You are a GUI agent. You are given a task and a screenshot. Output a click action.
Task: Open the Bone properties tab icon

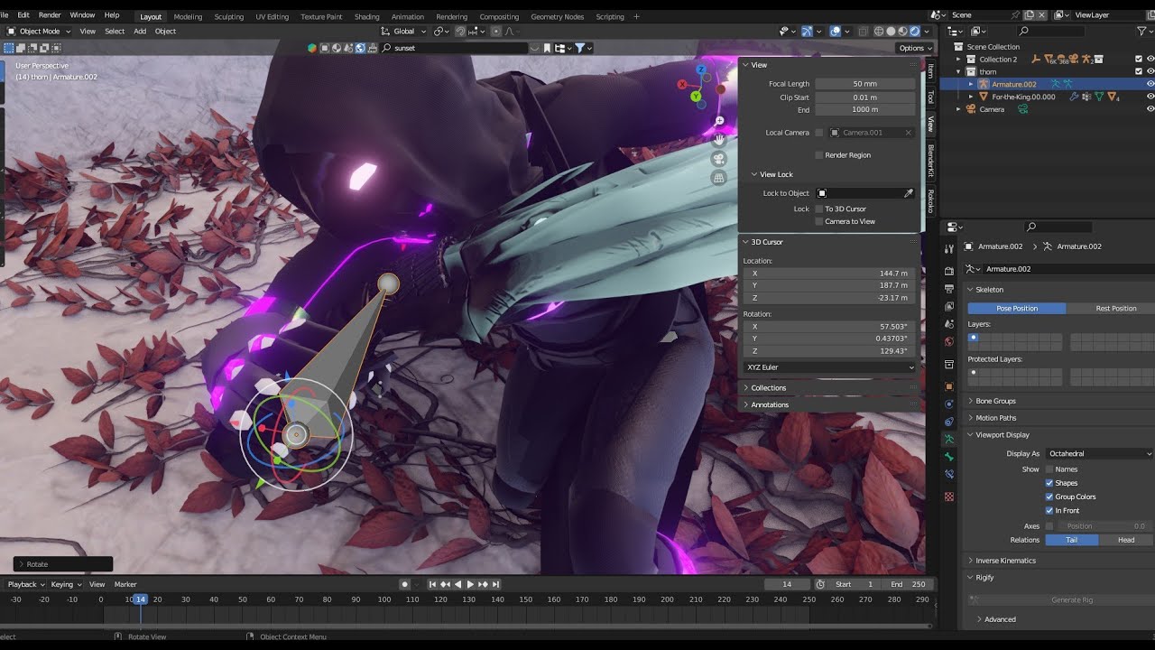(949, 457)
